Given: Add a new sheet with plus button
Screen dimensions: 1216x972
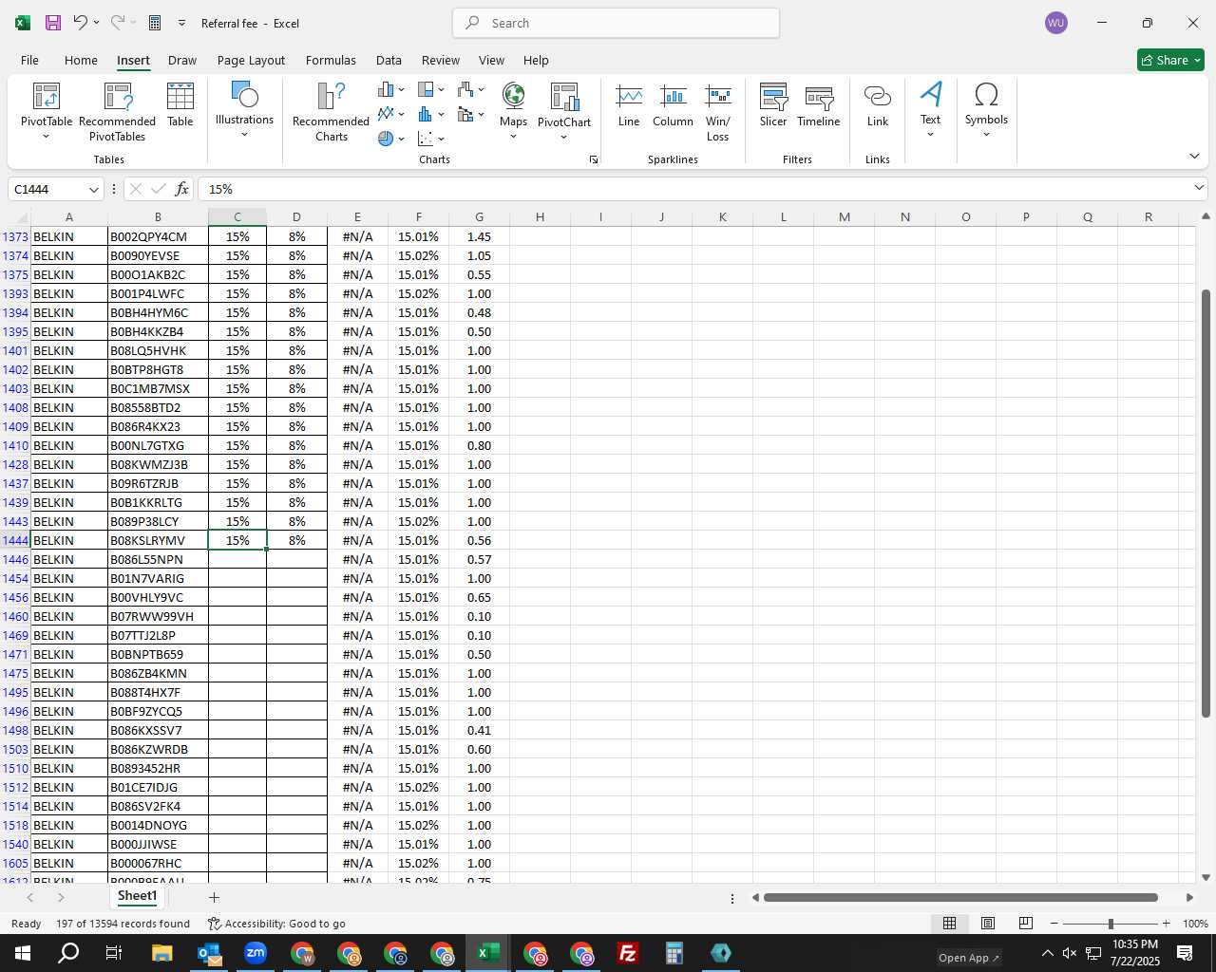Looking at the screenshot, I should point(214,897).
